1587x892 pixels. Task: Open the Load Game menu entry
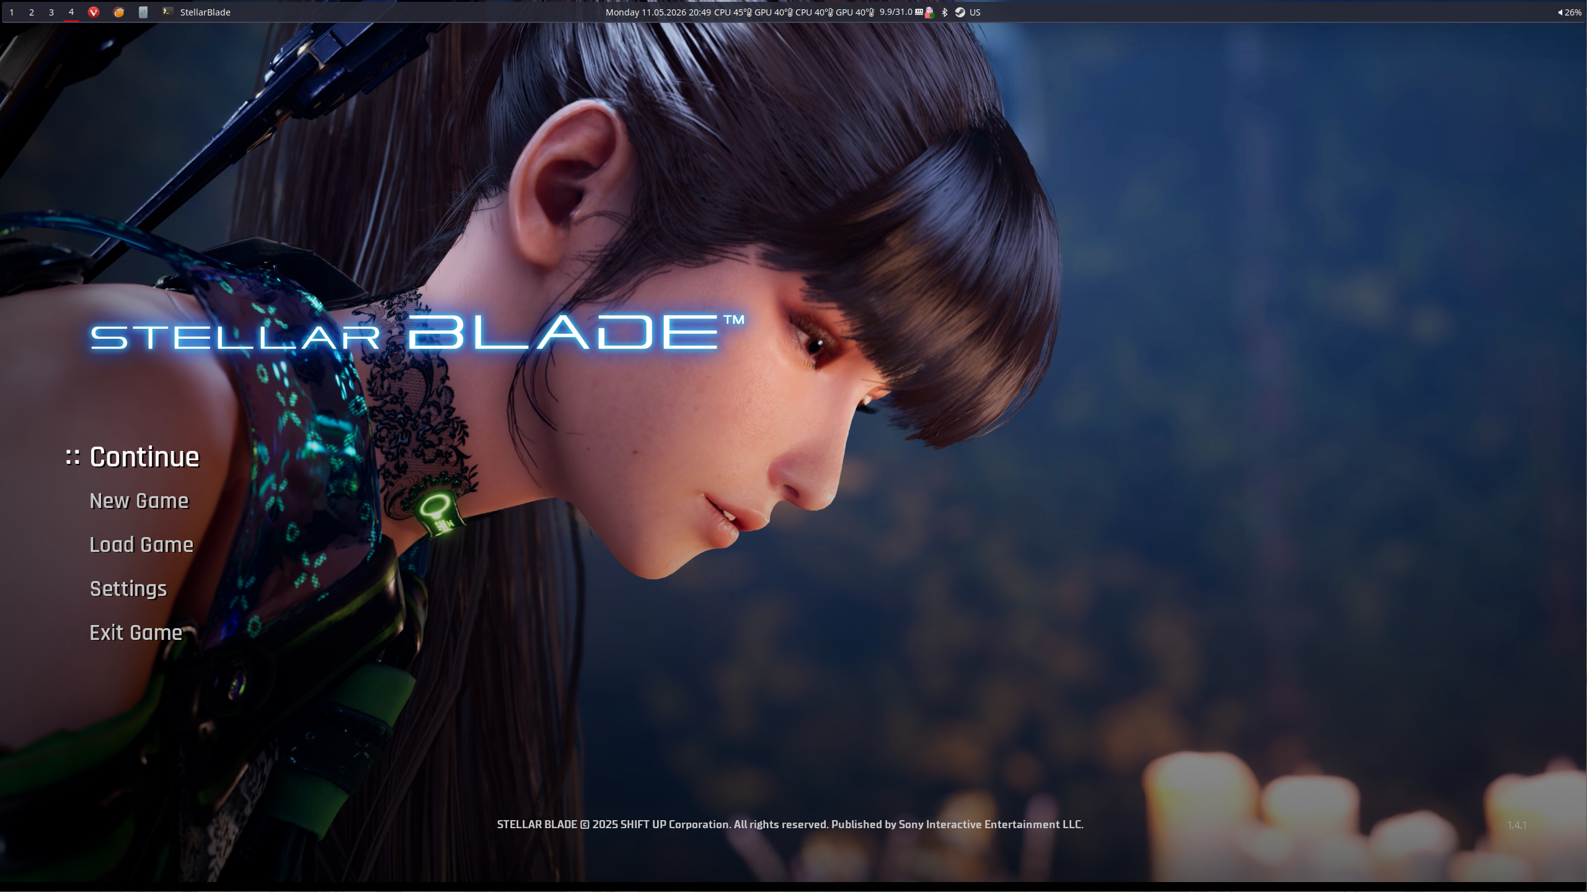point(141,544)
